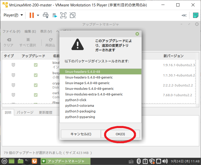
Task: Click the double-chevron collapse toolbar icon
Action: 184,15
